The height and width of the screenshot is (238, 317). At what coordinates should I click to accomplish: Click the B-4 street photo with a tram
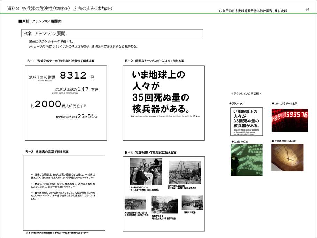pyautogui.click(x=164, y=204)
